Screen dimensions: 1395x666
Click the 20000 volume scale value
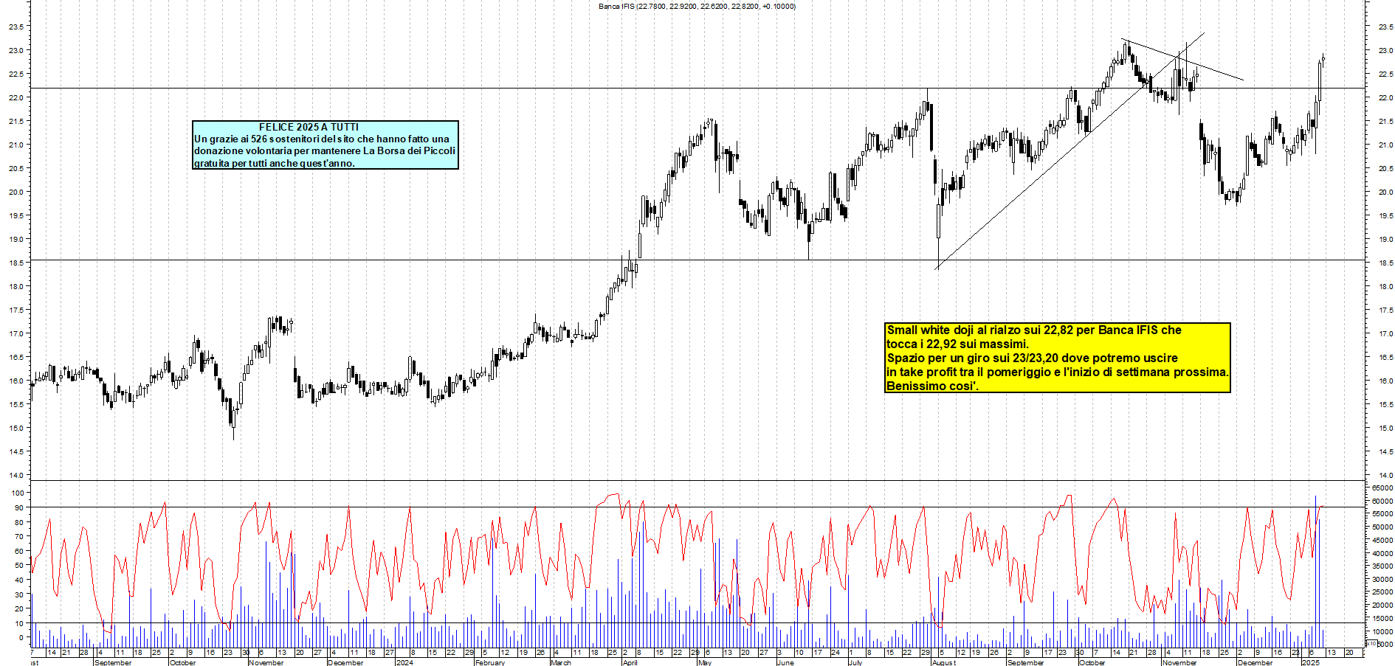point(1382,606)
